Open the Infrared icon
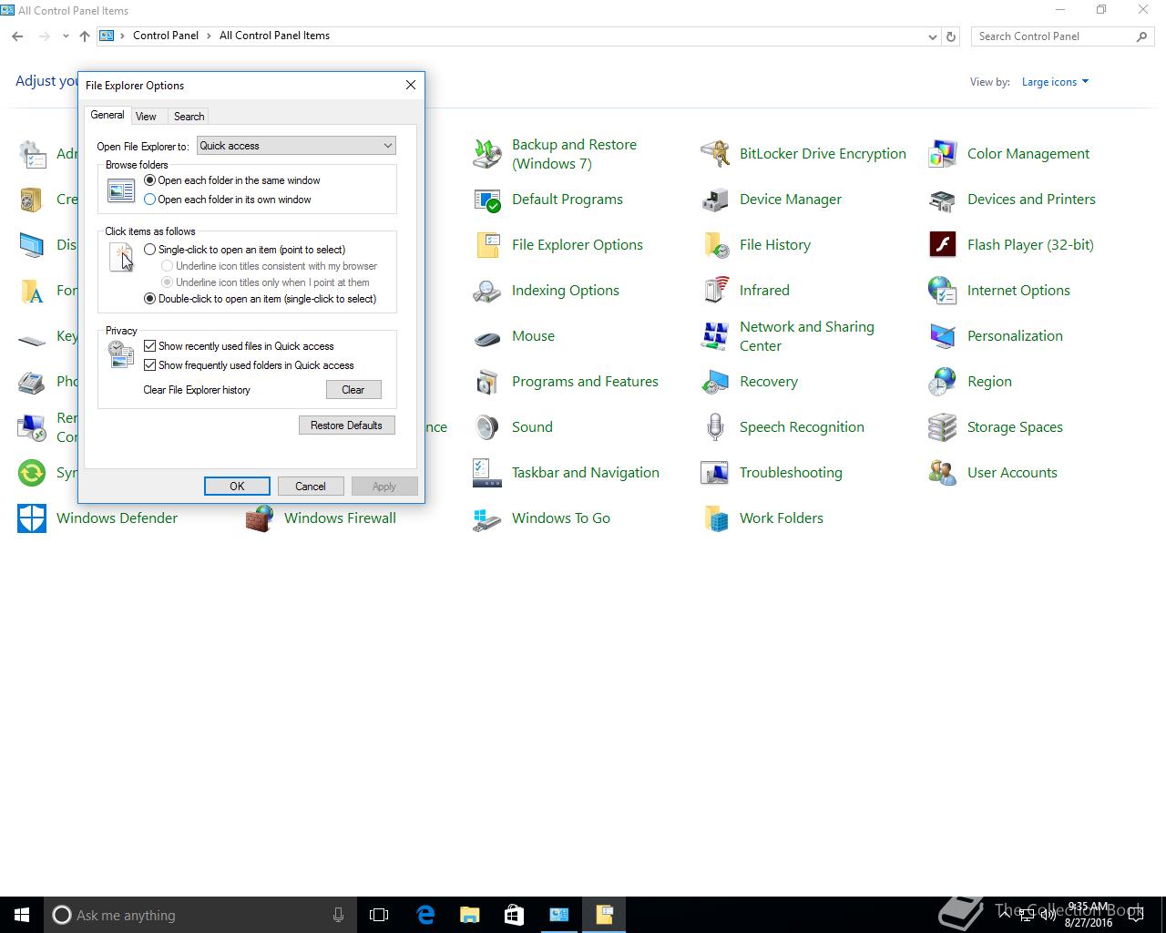1166x933 pixels. click(715, 291)
